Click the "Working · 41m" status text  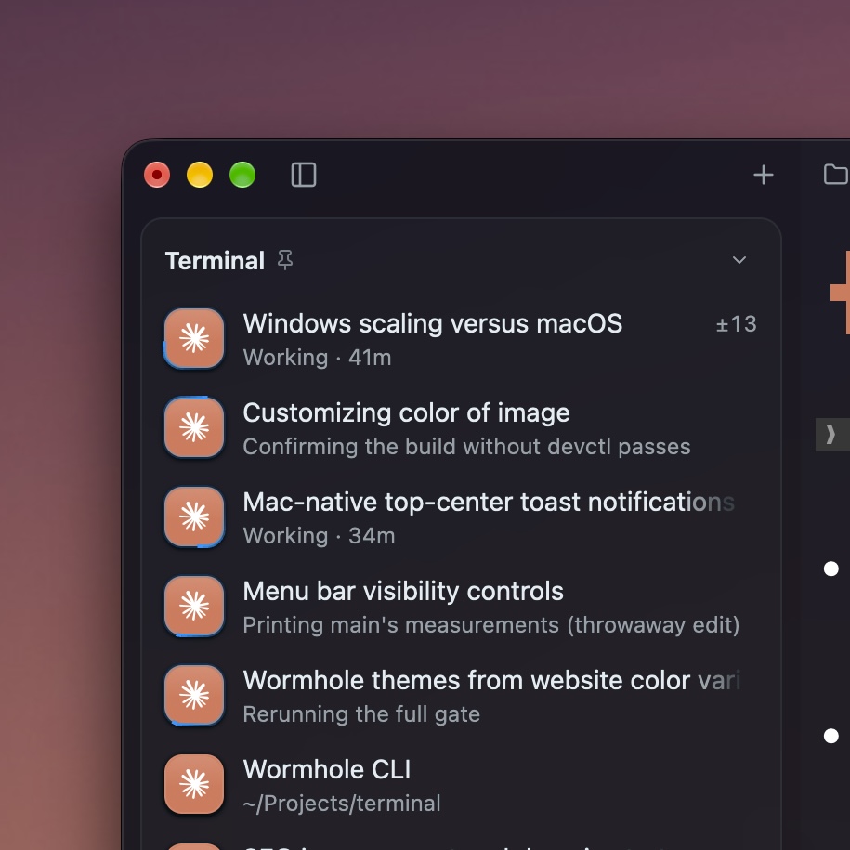(317, 358)
